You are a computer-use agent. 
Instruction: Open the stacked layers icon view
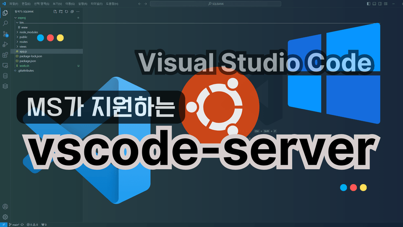(5, 86)
